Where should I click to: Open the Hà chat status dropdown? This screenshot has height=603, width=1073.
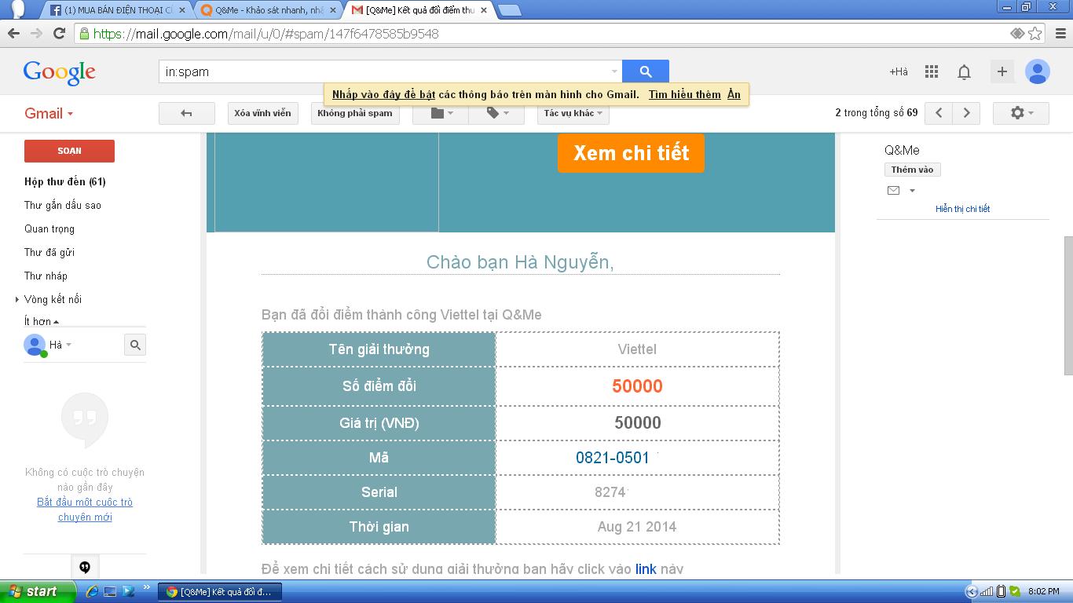[60, 345]
